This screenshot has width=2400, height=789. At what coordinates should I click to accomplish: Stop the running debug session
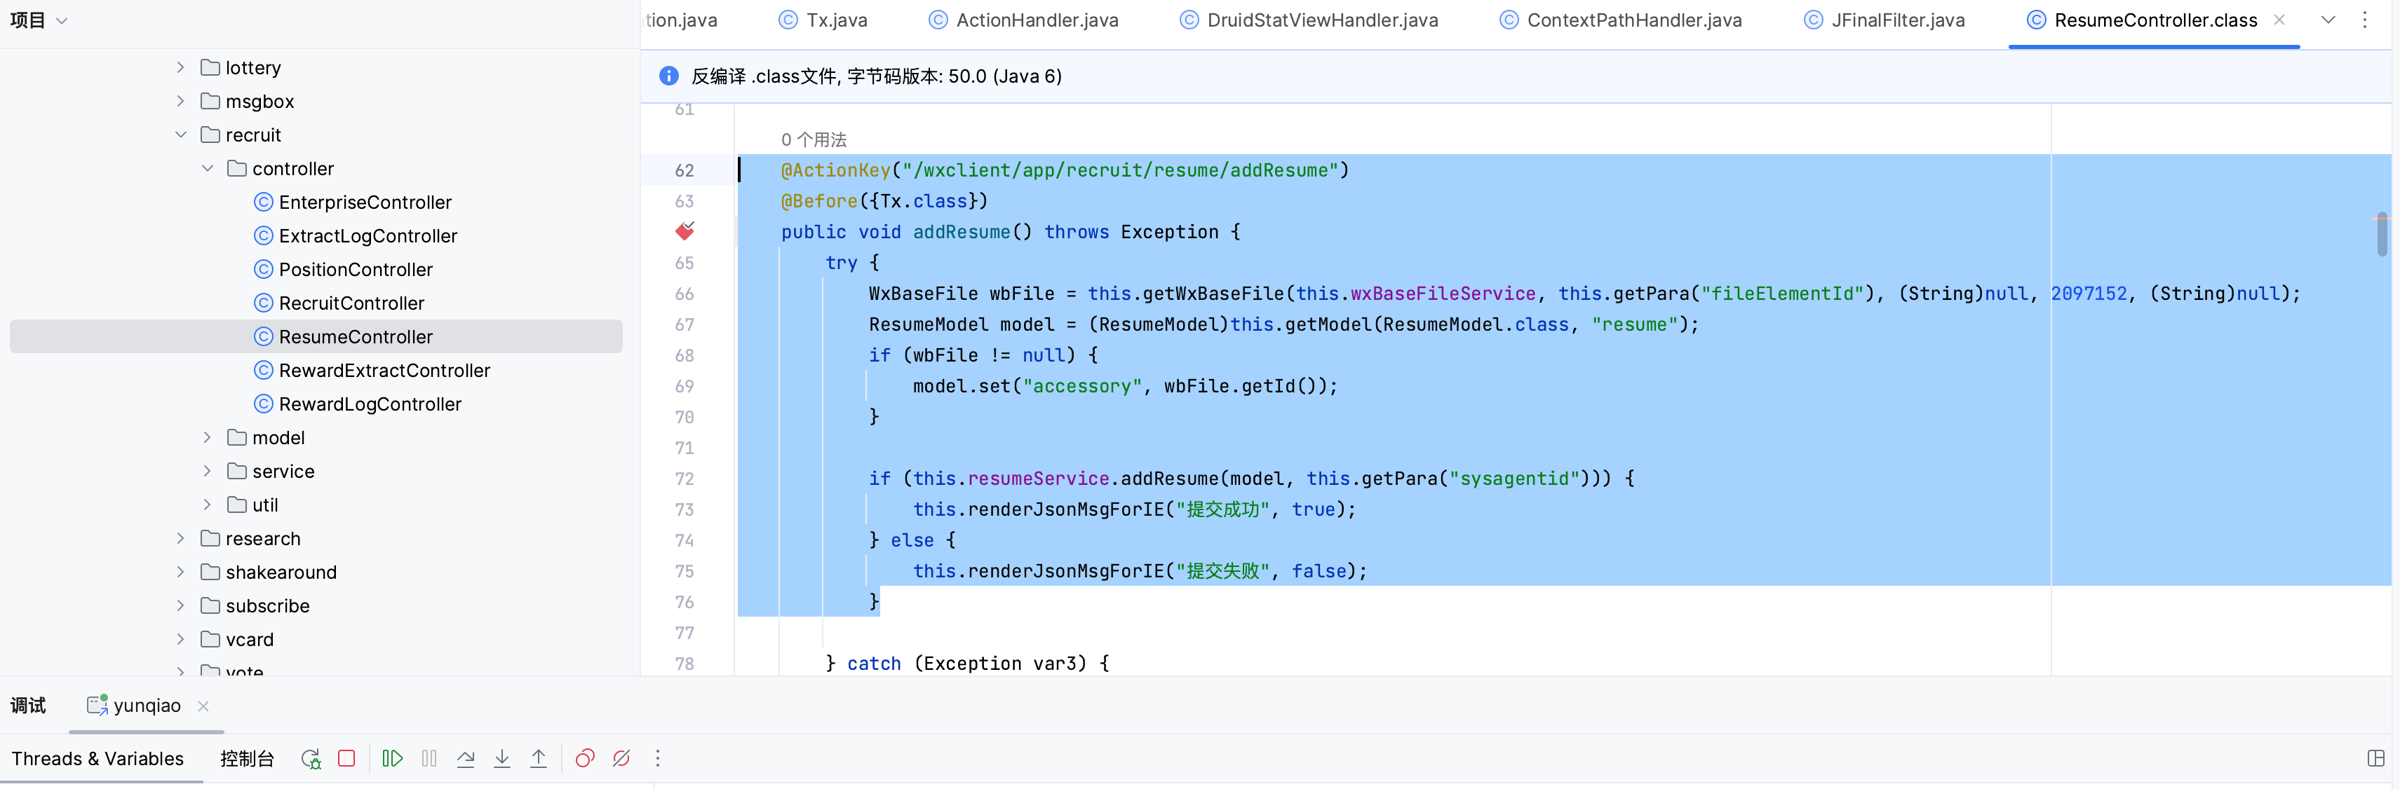coord(346,760)
